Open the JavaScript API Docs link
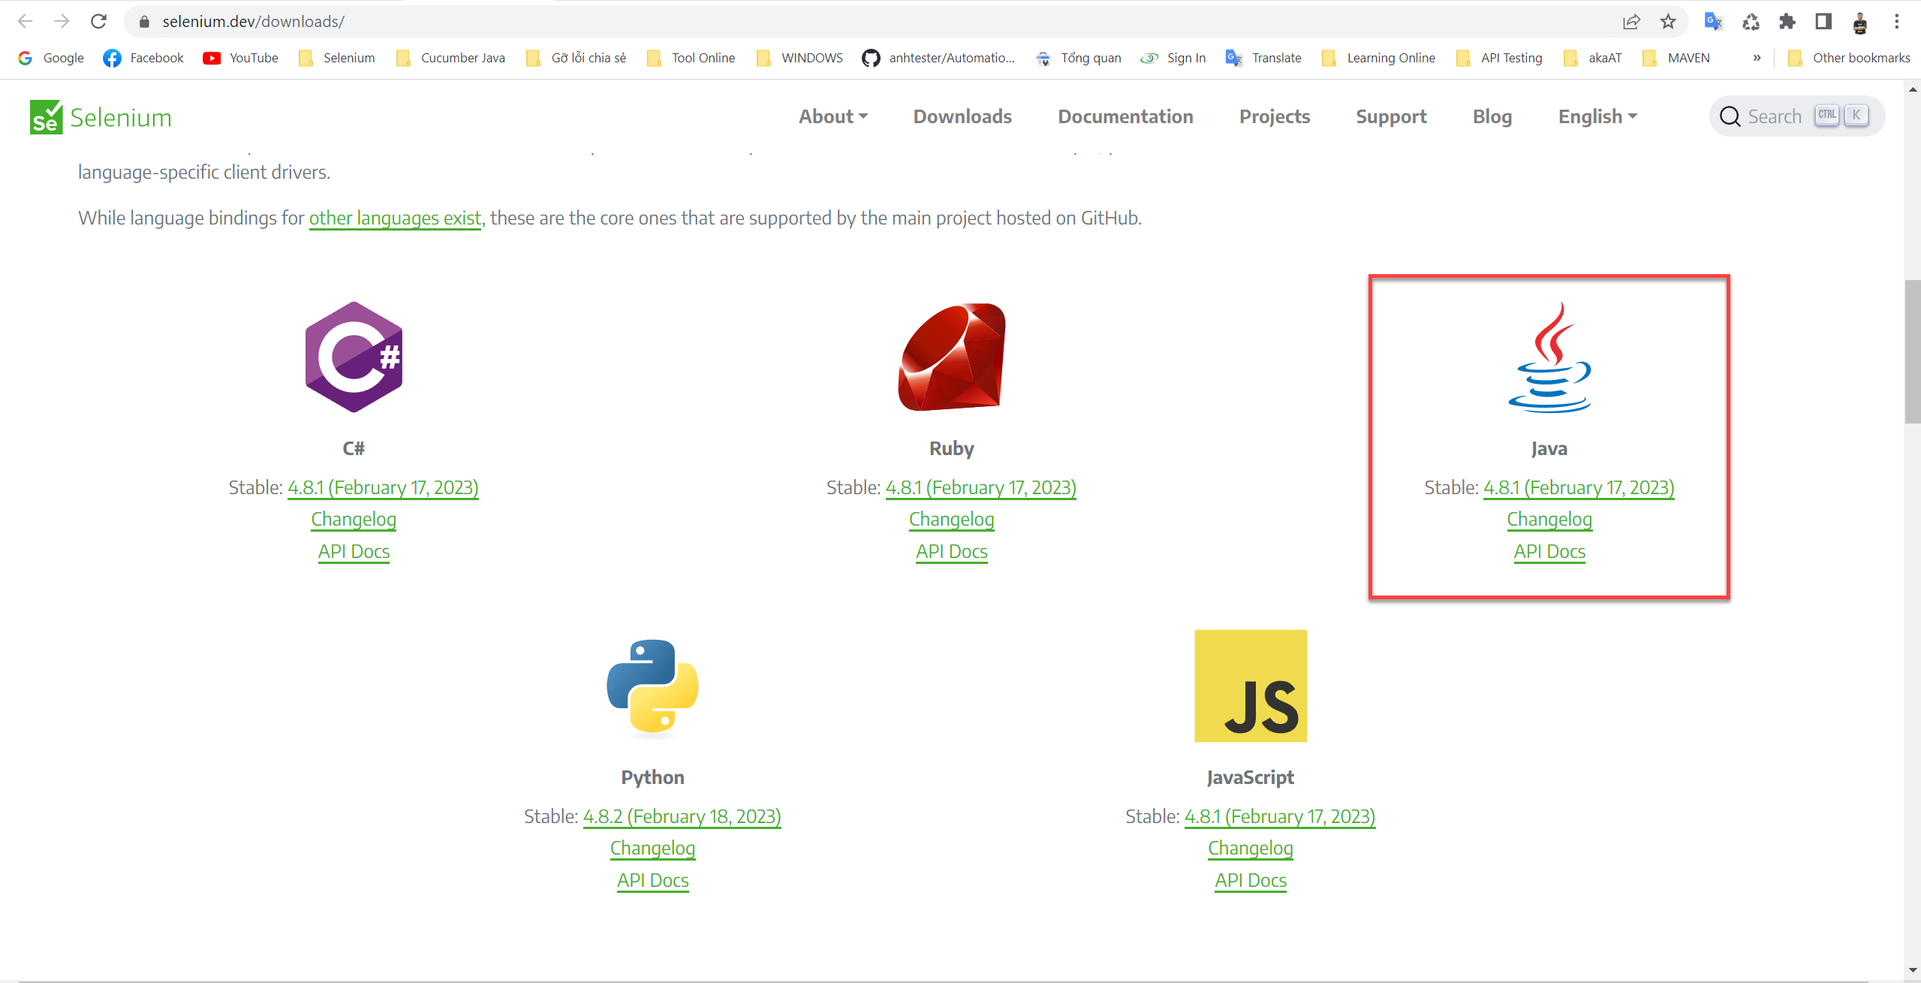 (x=1251, y=880)
